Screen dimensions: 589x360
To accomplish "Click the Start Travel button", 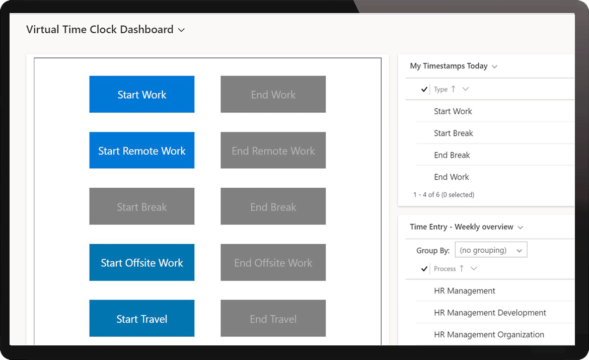I will tap(141, 318).
